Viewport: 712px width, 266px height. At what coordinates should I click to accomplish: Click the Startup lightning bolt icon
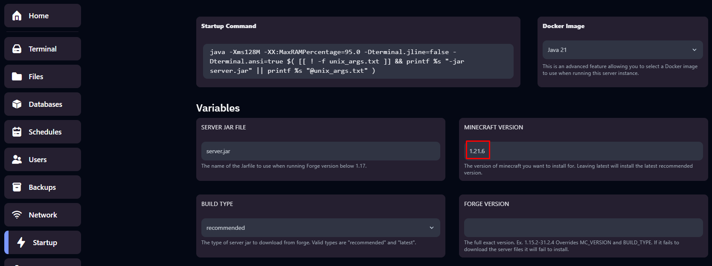(21, 243)
